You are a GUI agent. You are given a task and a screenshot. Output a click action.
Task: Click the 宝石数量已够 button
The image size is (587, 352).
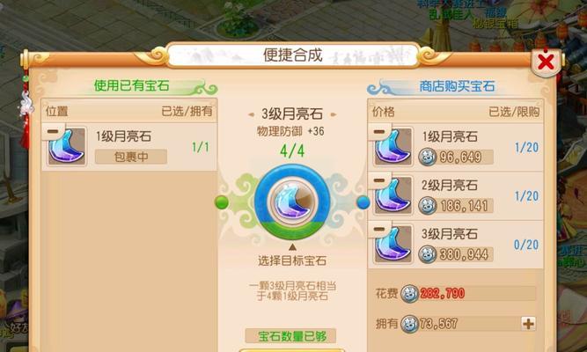pos(291,336)
